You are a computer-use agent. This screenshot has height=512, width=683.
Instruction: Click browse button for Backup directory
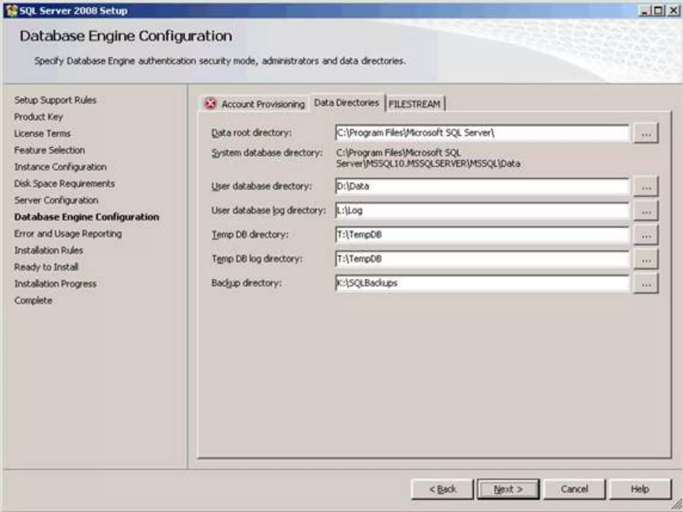click(646, 284)
